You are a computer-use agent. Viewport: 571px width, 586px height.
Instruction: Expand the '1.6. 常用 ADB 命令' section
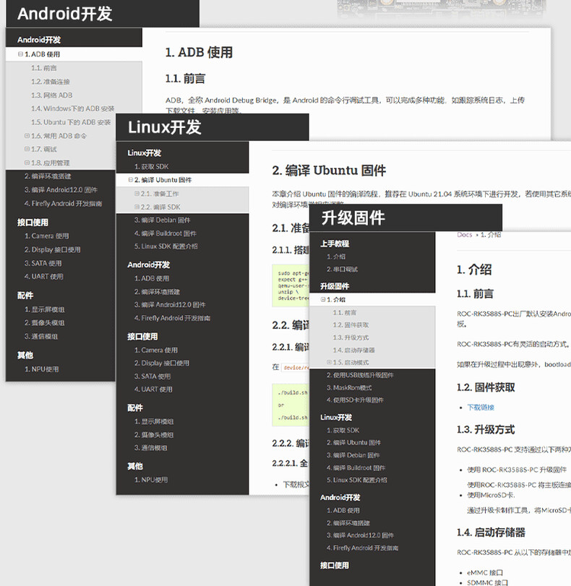[27, 136]
